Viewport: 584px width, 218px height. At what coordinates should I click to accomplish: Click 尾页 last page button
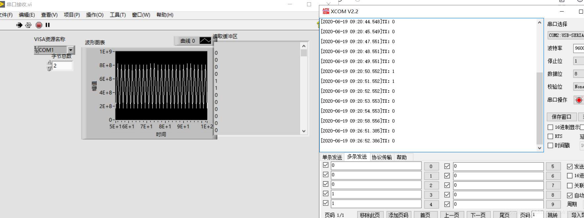click(x=505, y=215)
